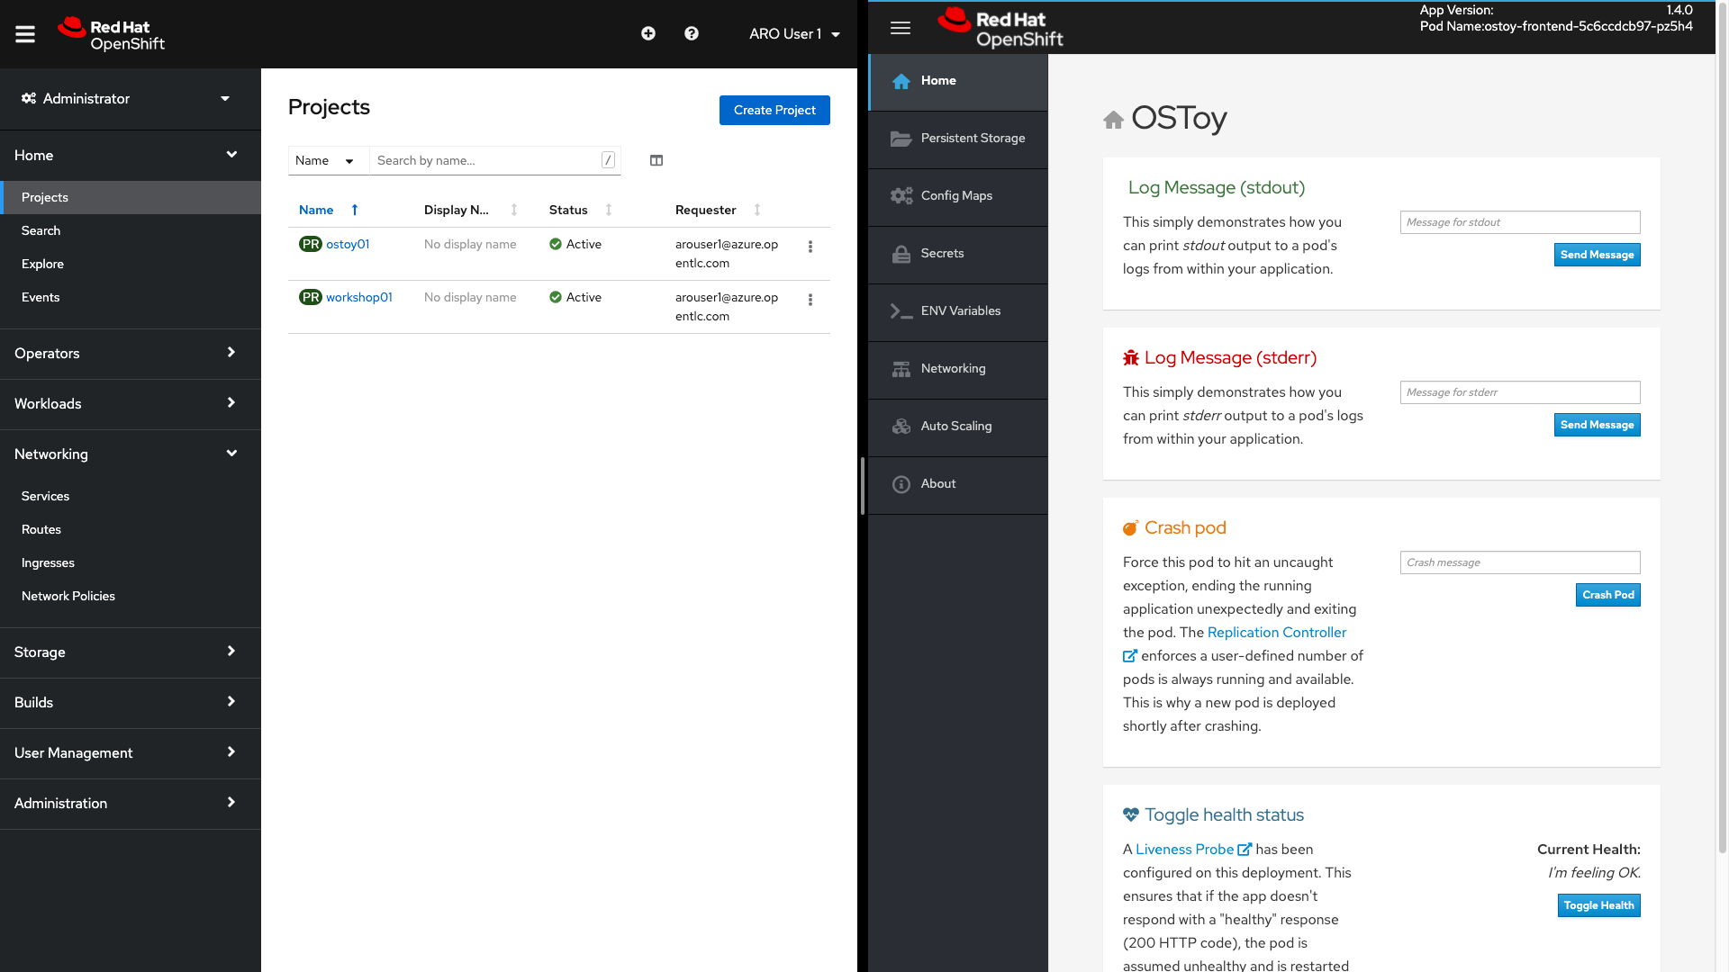Sort by Name column ascending arrow

click(x=355, y=210)
